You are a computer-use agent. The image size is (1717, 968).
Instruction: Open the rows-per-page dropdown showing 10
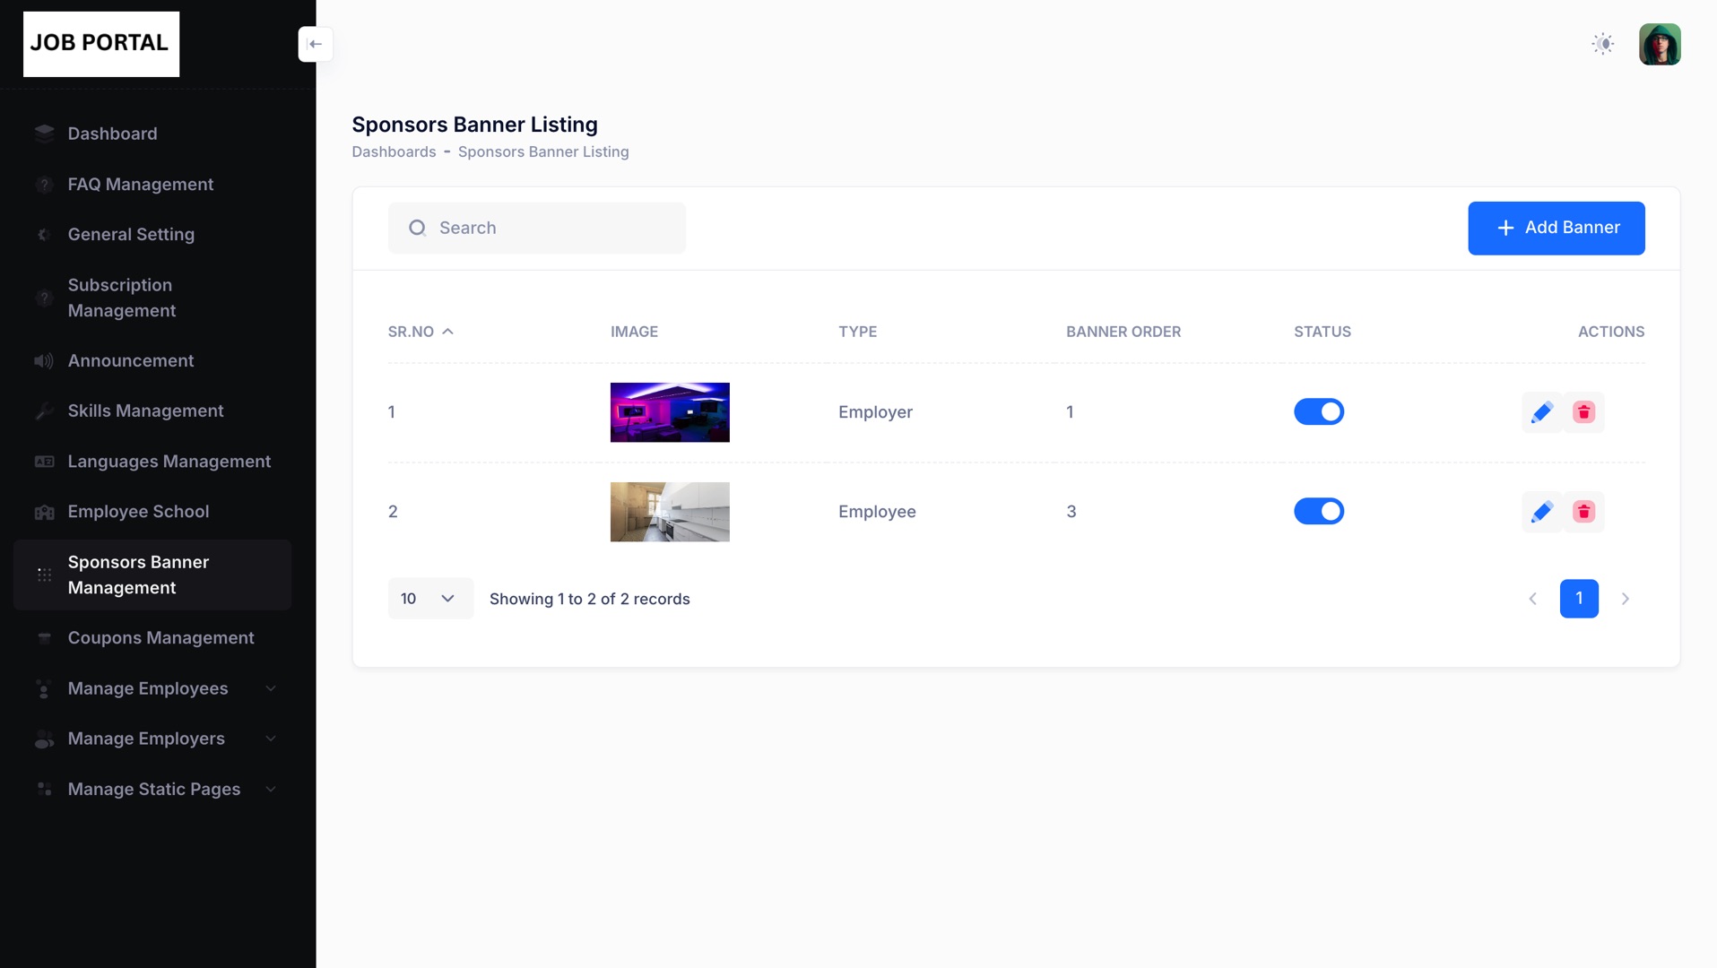pos(429,599)
